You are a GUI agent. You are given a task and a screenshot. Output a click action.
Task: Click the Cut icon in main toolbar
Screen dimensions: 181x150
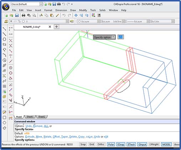click(x=41, y=15)
